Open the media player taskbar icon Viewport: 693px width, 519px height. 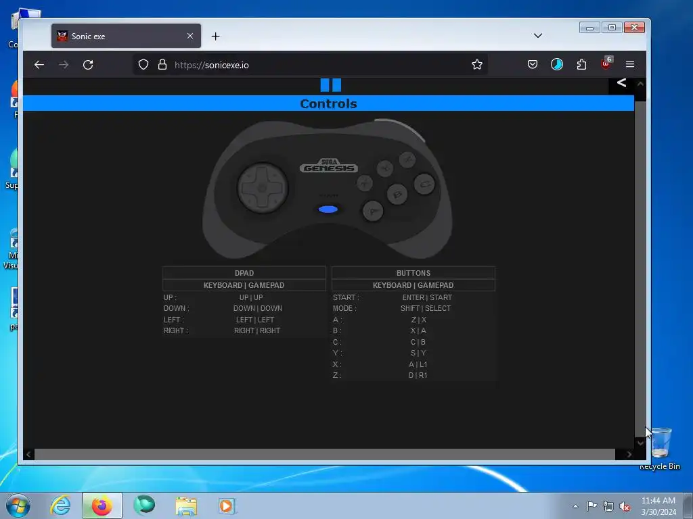227,505
